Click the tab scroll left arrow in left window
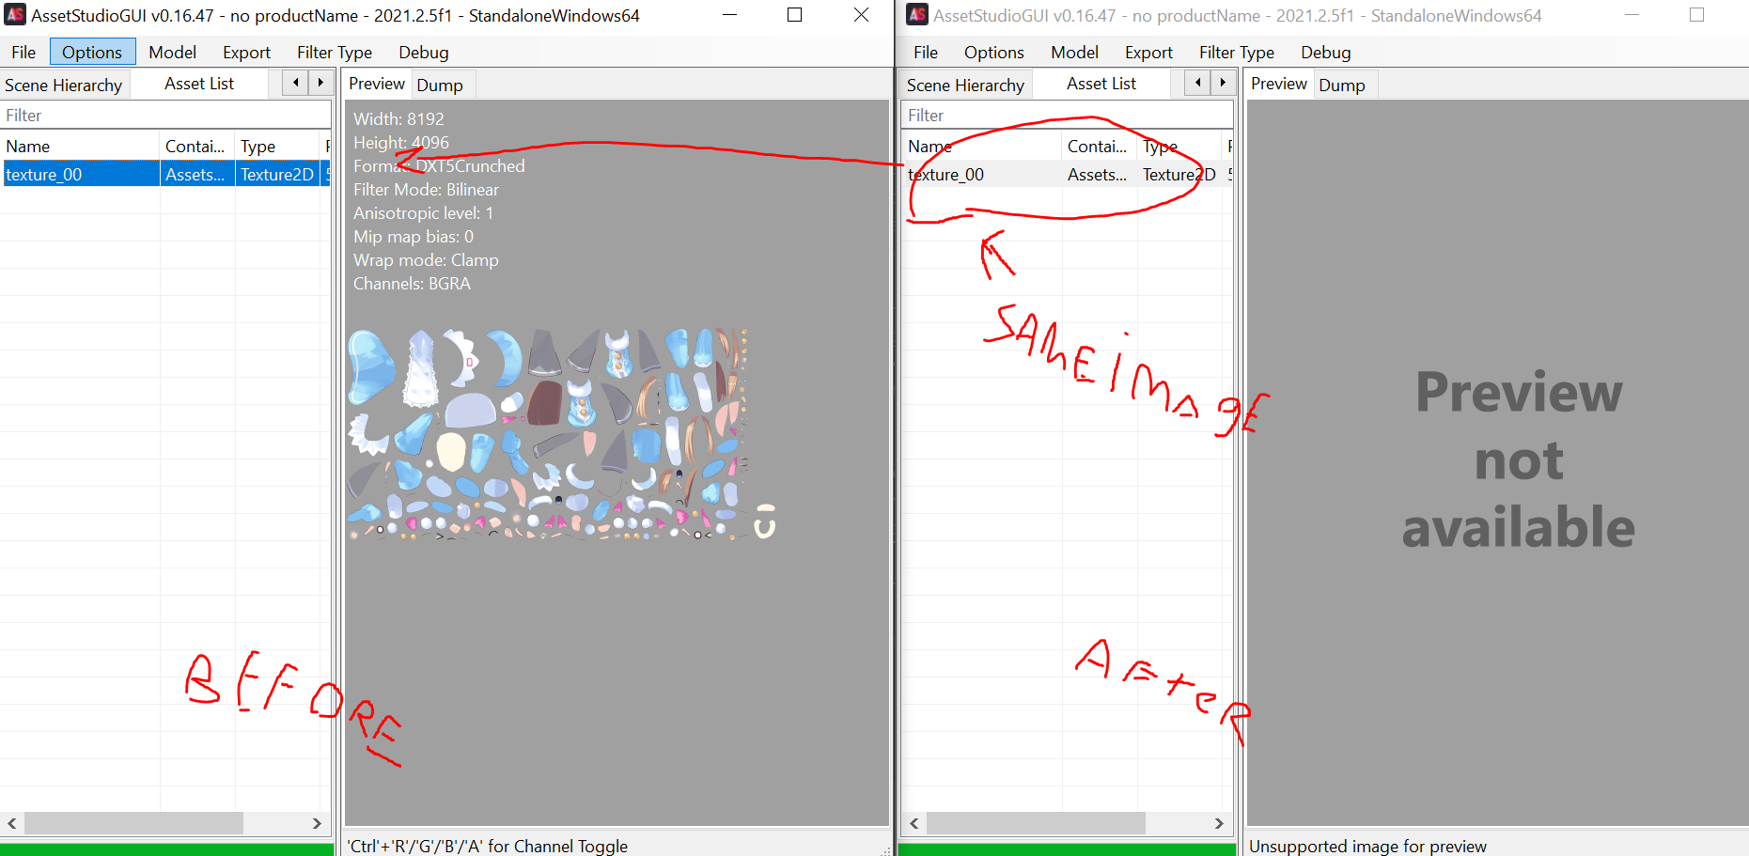The image size is (1749, 856). pyautogui.click(x=295, y=83)
